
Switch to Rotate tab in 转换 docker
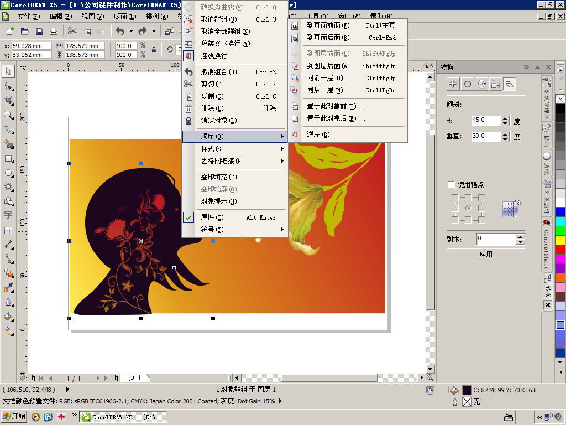click(467, 84)
